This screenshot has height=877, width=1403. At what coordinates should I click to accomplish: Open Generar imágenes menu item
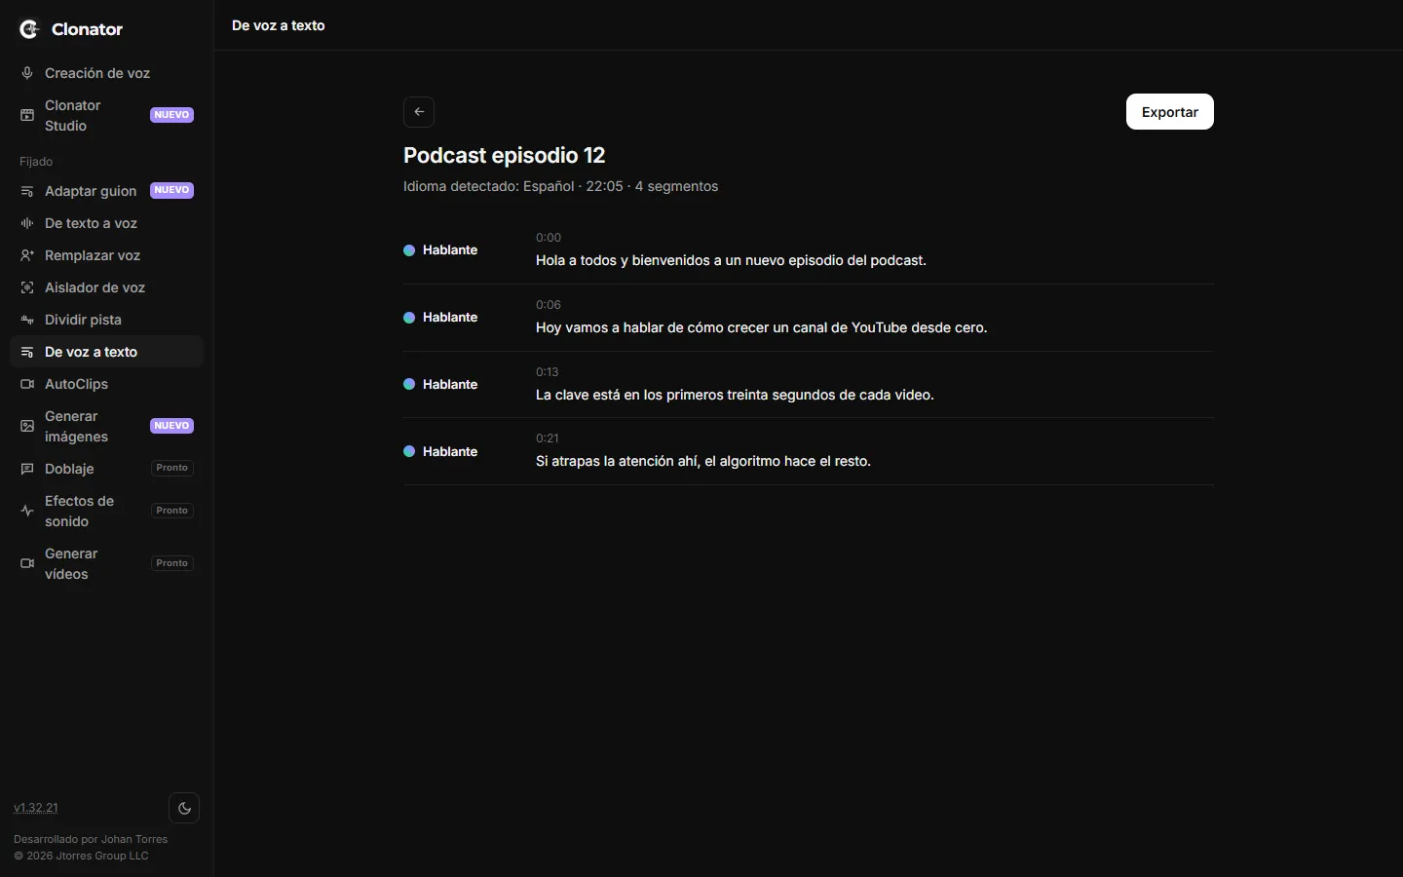pos(106,427)
